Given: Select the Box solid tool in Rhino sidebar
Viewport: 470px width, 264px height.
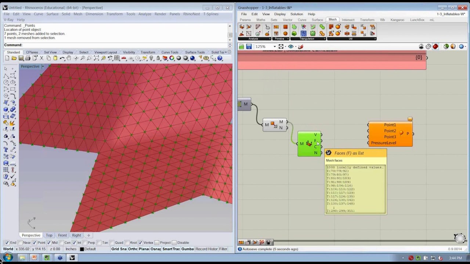Looking at the screenshot, I should 6,109.
